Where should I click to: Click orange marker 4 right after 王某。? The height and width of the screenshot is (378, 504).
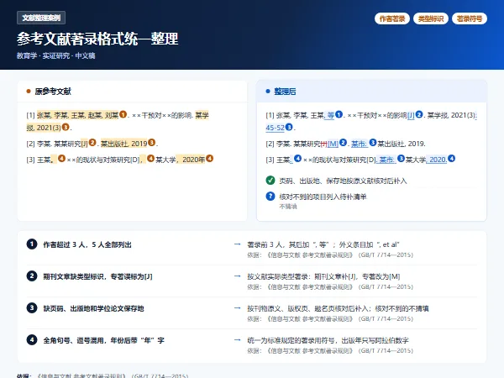(61, 159)
